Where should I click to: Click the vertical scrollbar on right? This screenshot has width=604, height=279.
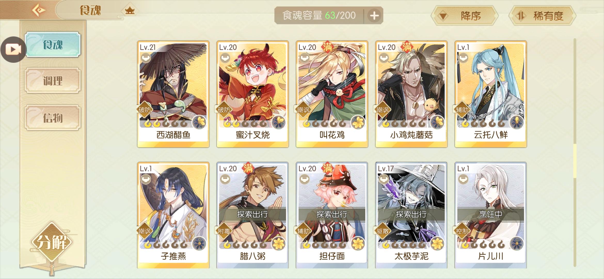pos(575,152)
